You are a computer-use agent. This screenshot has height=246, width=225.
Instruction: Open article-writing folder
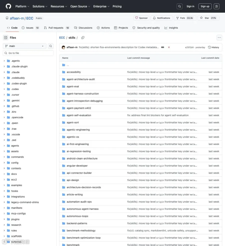74,194
